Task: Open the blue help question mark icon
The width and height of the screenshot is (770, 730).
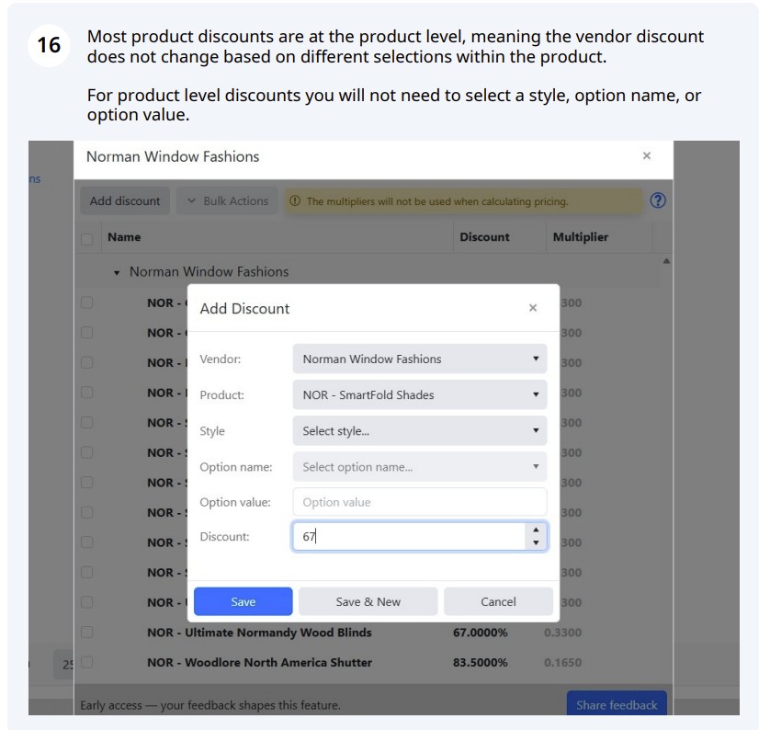Action: tap(658, 200)
